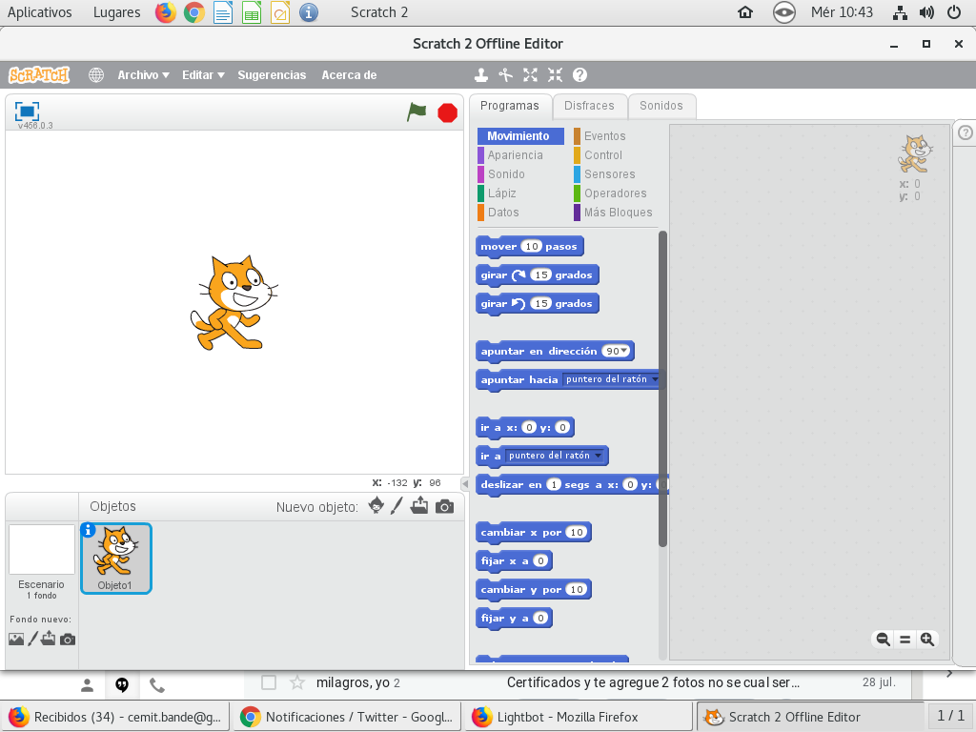The height and width of the screenshot is (732, 976).
Task: Zoom in on scripts area
Action: [926, 640]
